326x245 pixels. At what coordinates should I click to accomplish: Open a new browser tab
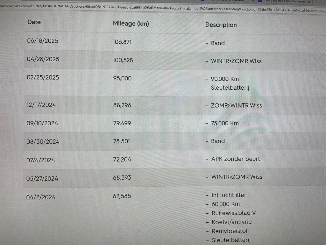click(x=316, y=2)
